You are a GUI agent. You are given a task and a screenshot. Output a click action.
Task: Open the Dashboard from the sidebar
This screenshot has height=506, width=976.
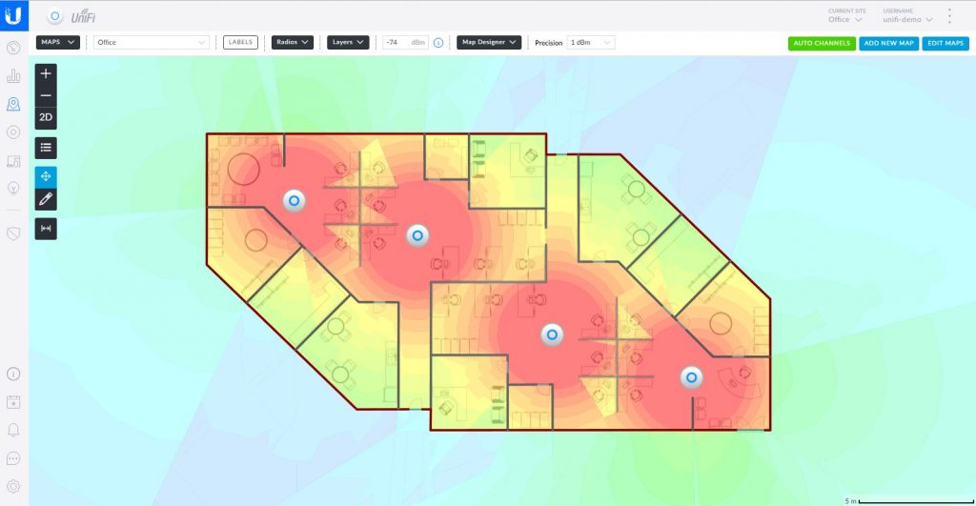(x=13, y=49)
